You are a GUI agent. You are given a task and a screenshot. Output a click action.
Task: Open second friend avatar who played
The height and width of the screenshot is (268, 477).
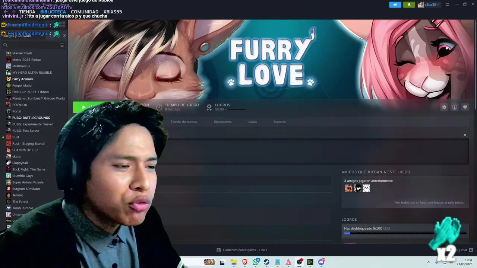[x=357, y=188]
